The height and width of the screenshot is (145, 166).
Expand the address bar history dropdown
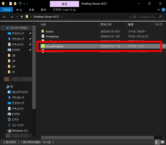[130, 17]
